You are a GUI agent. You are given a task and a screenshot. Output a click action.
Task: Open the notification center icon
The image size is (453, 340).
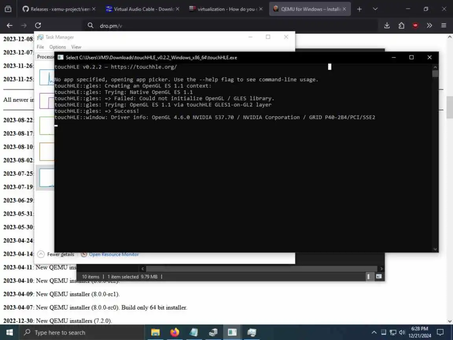[x=440, y=333]
